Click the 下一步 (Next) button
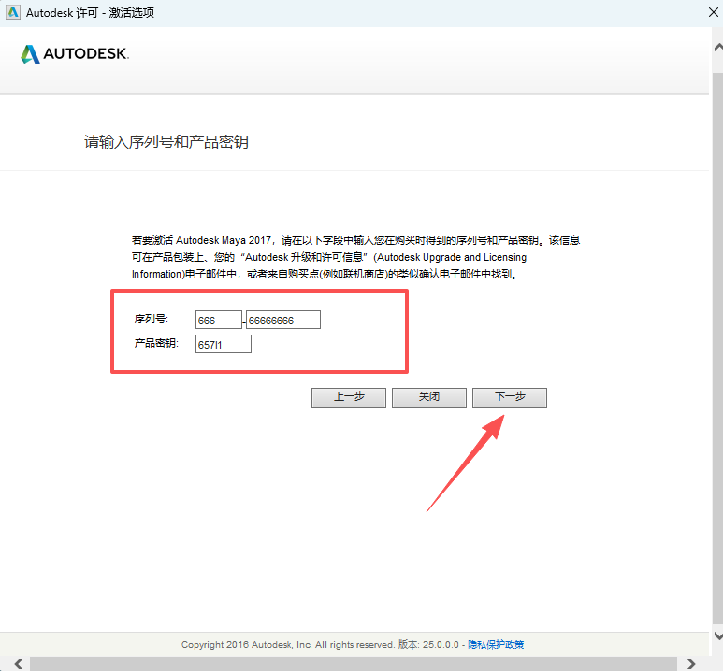Image resolution: width=723 pixels, height=671 pixels. point(510,398)
